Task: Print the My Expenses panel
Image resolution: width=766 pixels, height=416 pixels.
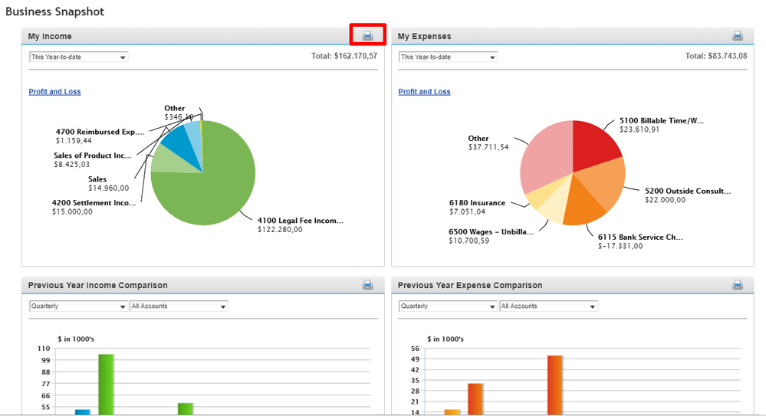Action: click(738, 36)
